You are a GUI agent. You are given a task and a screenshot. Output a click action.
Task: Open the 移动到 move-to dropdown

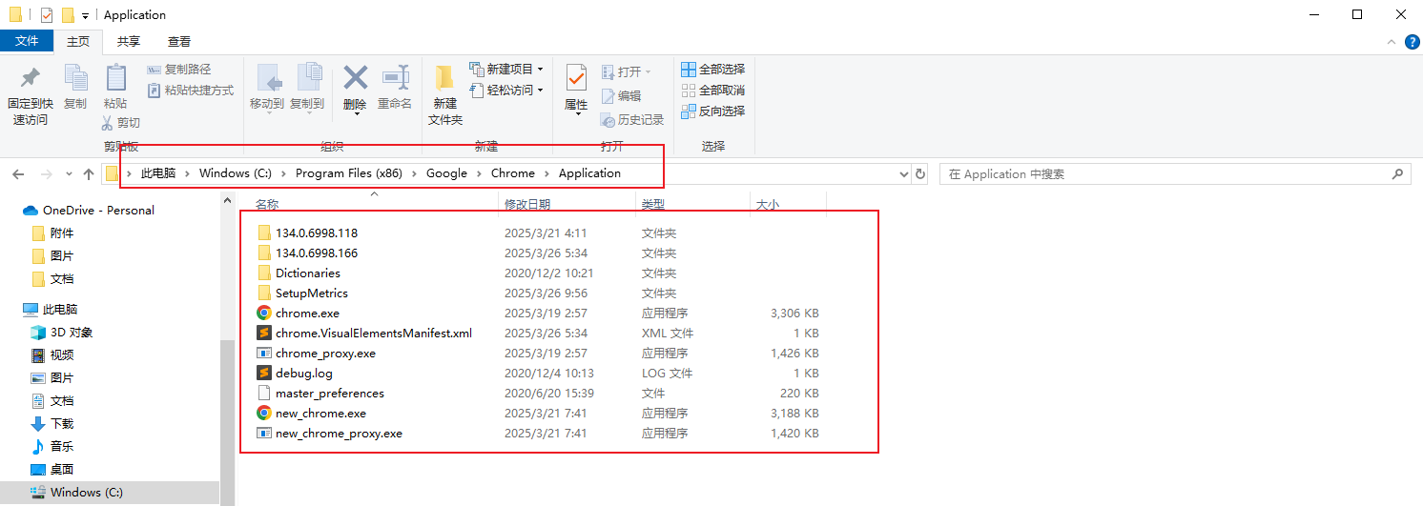[x=267, y=90]
